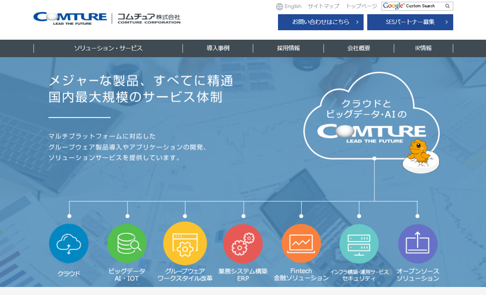Click the arrow on お問い合わせはこちら button
The width and height of the screenshot is (486, 295).
pyautogui.click(x=357, y=22)
